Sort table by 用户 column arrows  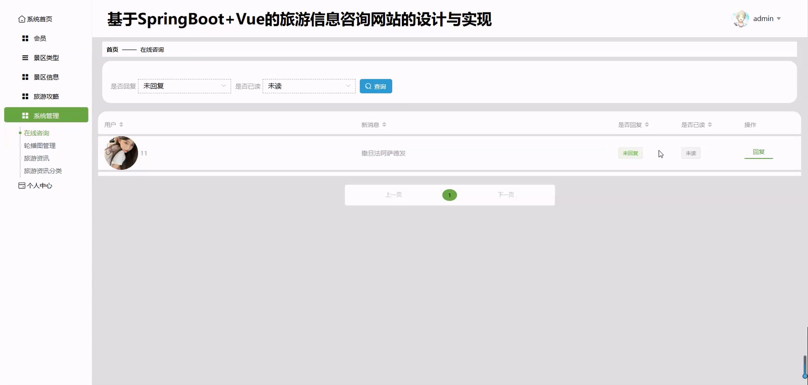point(121,125)
